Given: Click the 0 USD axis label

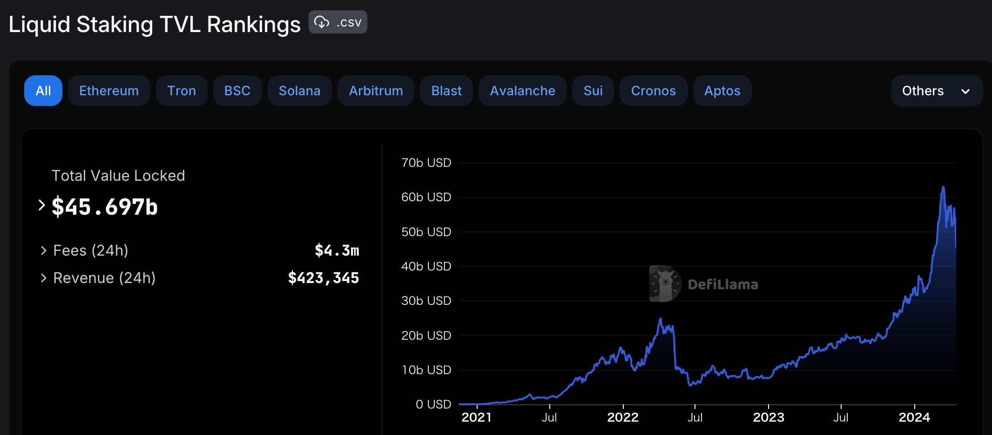Looking at the screenshot, I should coord(433,404).
